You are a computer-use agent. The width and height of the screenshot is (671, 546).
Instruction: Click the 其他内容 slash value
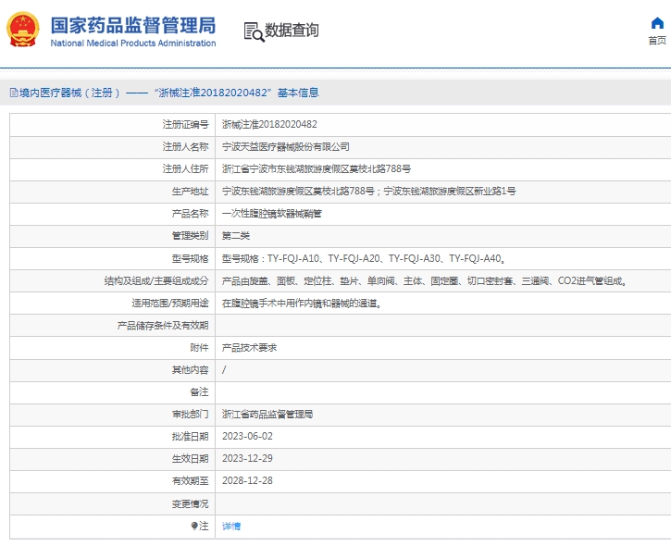(x=224, y=369)
